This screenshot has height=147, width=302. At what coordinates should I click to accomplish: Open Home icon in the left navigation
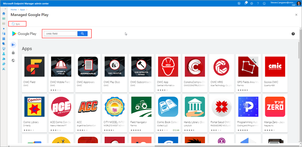tap(4, 14)
